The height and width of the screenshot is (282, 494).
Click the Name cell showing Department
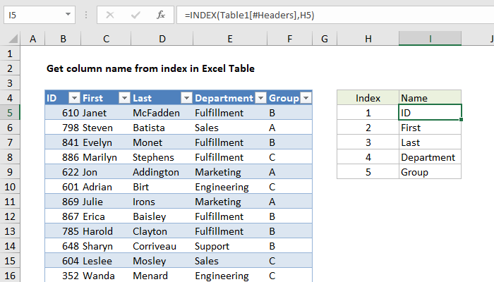[x=429, y=157]
